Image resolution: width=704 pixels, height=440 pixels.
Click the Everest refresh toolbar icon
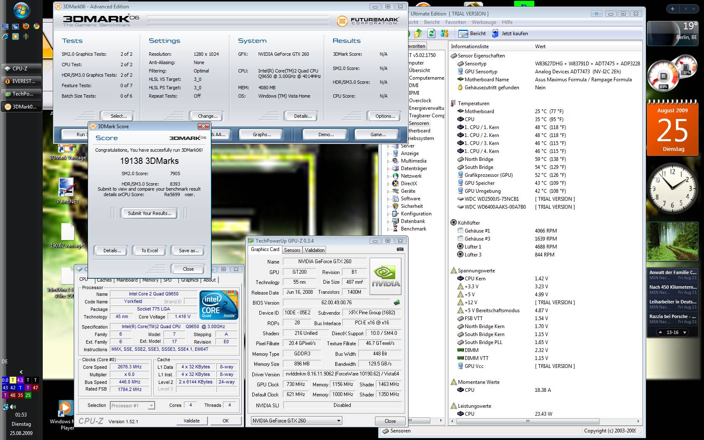(431, 34)
